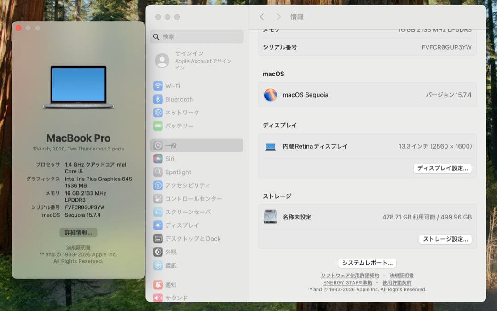Open the 壁紙 wallpaper icon
Viewport: 497px width, 311px height.
click(x=158, y=265)
